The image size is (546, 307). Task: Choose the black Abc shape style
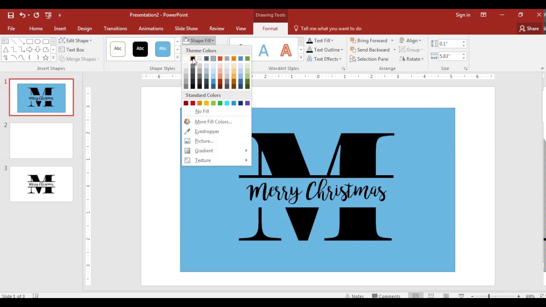pos(140,49)
